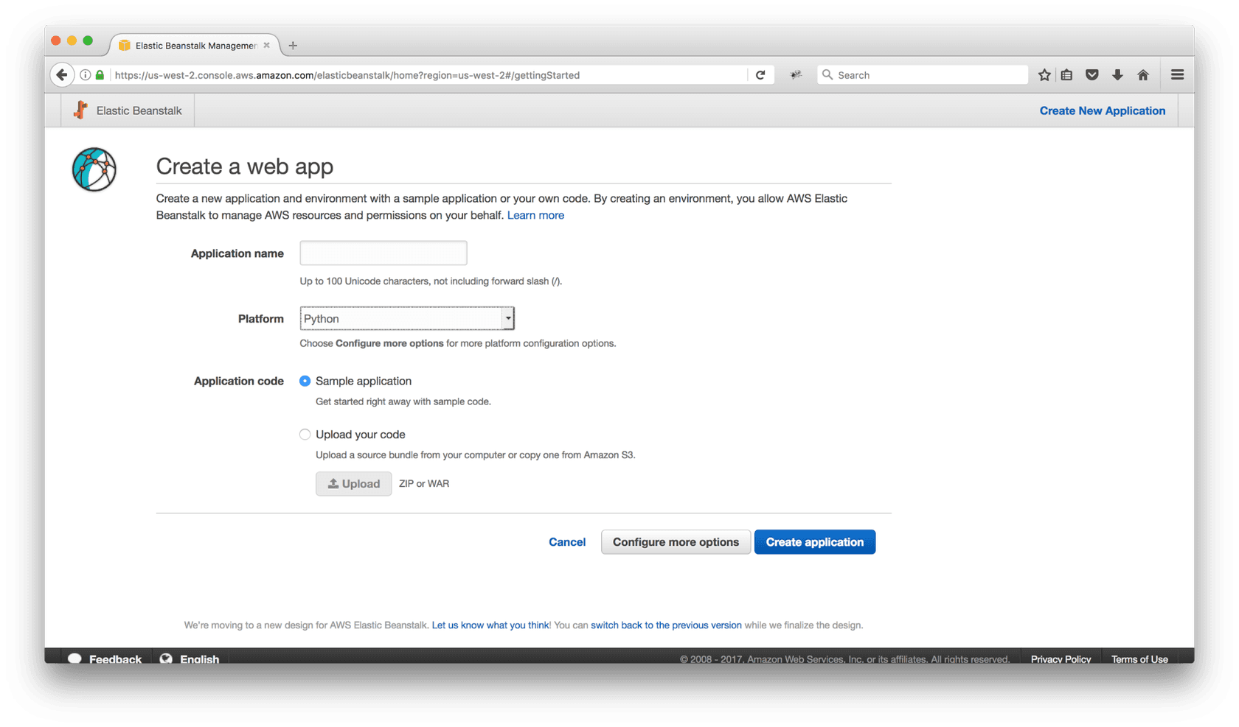
Task: Click the 'Platform' field label
Action: 261,319
